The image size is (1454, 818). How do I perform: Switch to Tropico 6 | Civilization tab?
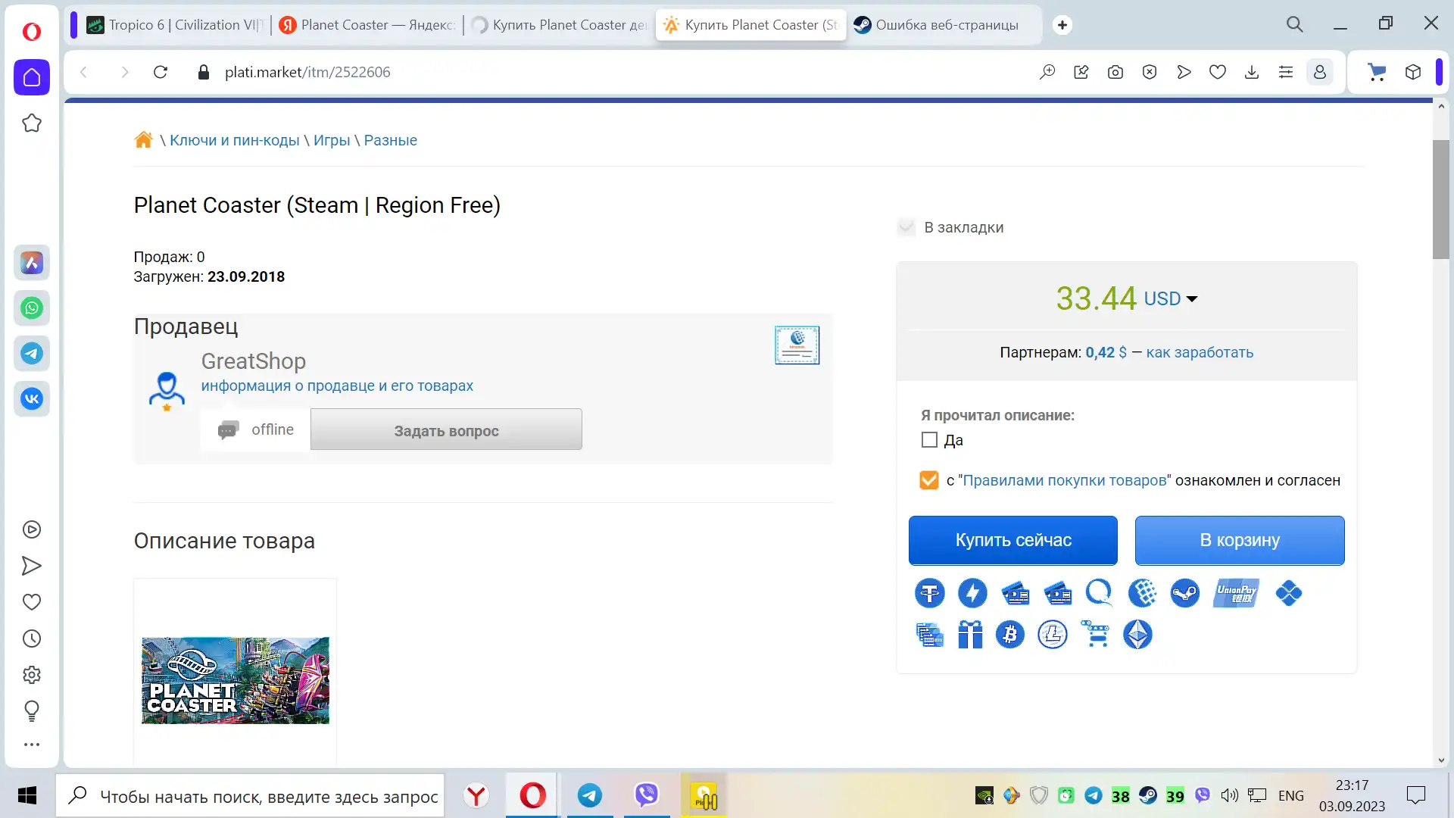[175, 25]
